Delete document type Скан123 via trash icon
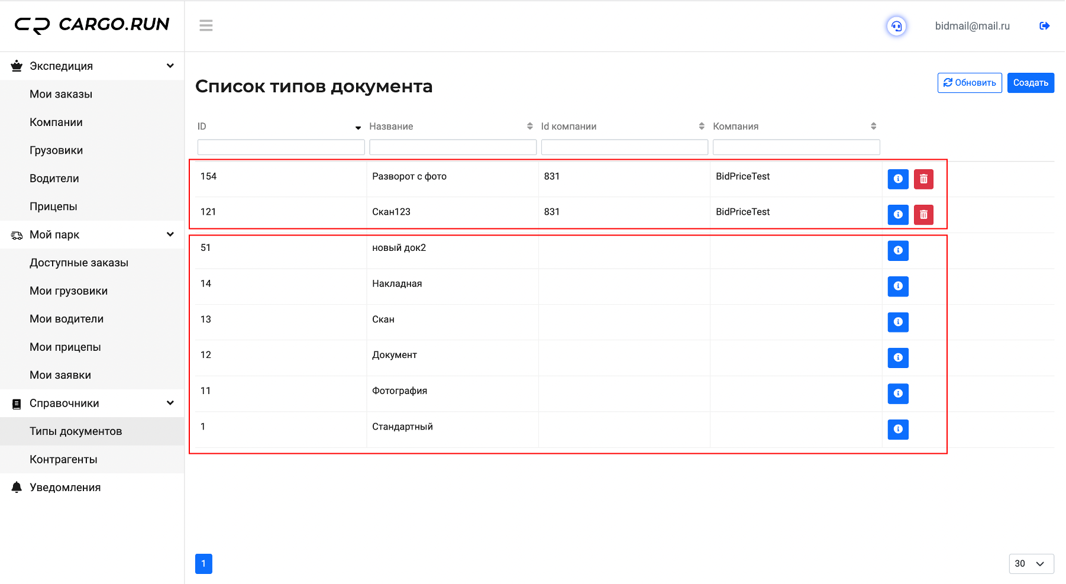This screenshot has width=1066, height=584. pyautogui.click(x=923, y=214)
